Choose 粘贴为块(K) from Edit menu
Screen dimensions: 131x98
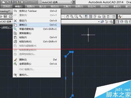[37, 42]
